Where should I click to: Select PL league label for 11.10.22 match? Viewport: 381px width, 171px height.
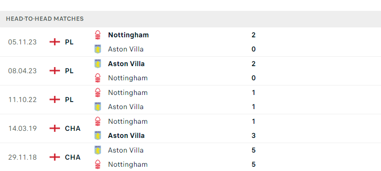tap(69, 100)
